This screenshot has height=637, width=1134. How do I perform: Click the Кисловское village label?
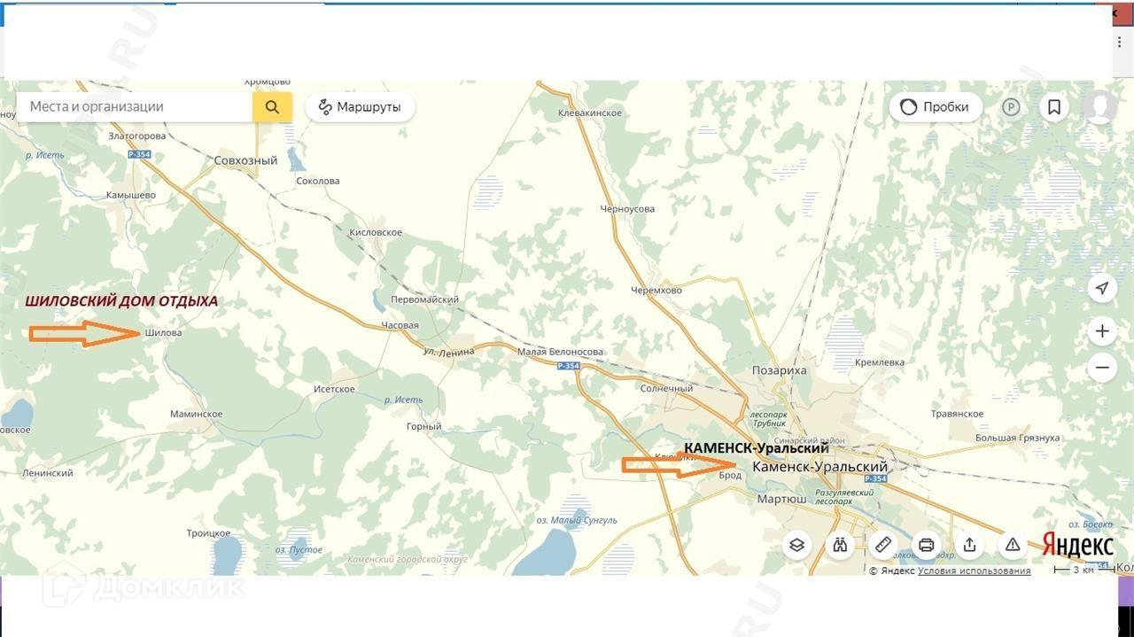376,232
